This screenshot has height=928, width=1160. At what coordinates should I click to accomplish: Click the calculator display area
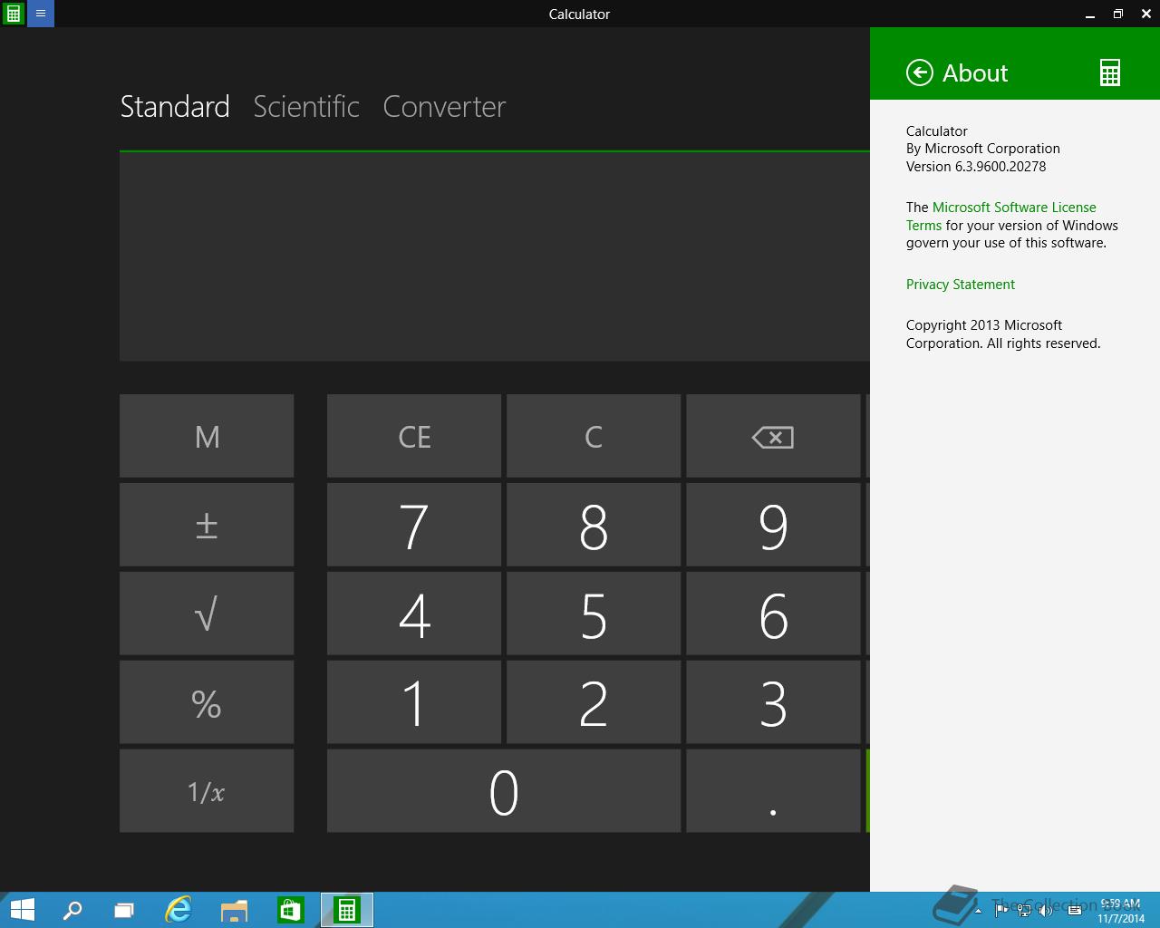pyautogui.click(x=495, y=256)
